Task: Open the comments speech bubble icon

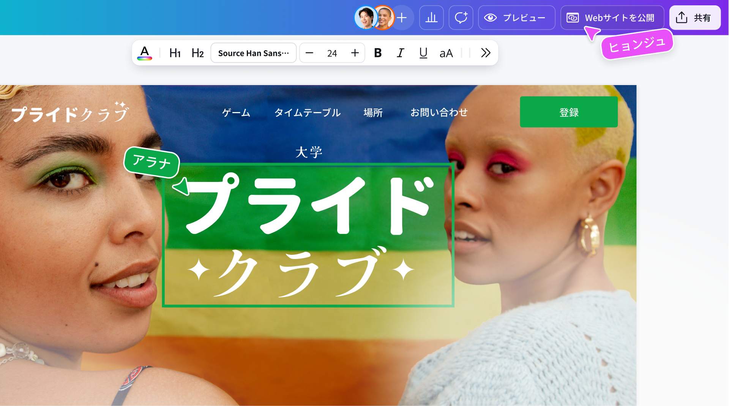Action: [461, 17]
